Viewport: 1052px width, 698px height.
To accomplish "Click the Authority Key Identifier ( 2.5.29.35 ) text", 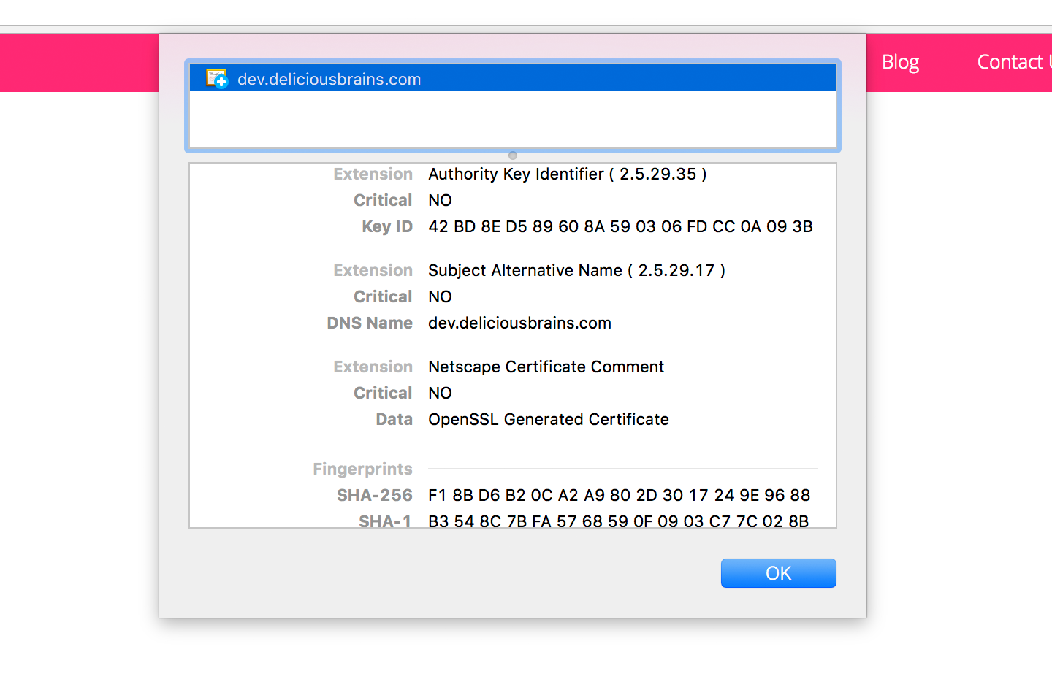I will 568,174.
